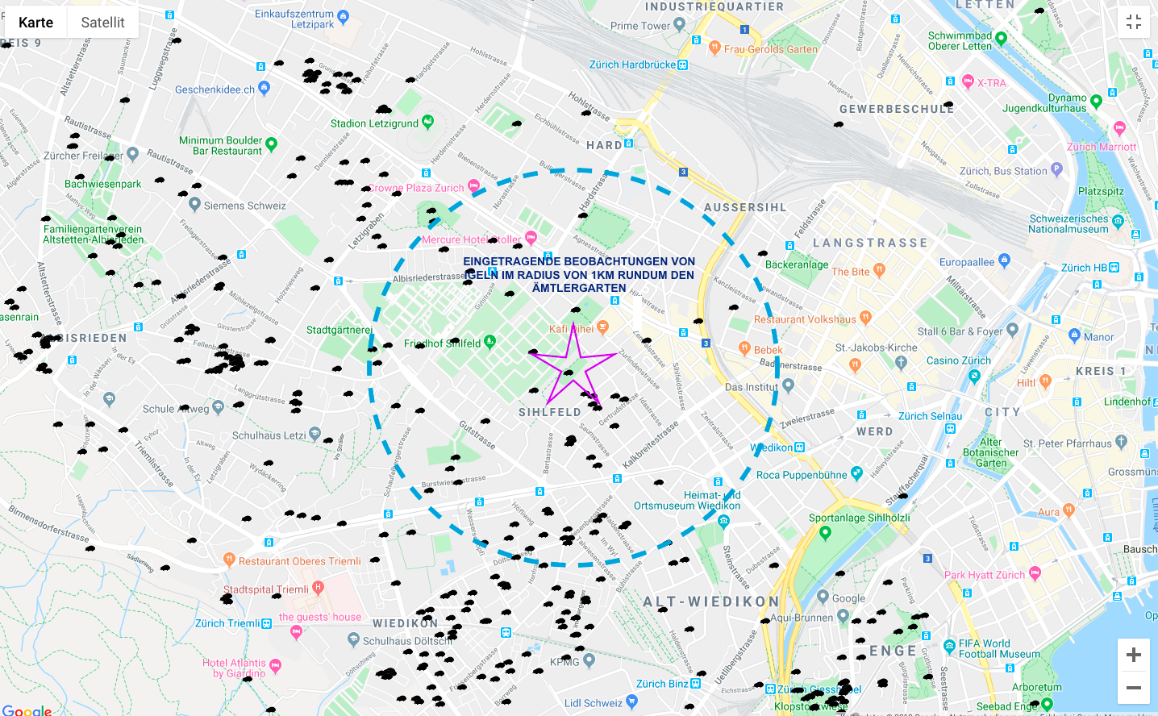
Task: Zoom out with the minus button
Action: tap(1133, 688)
